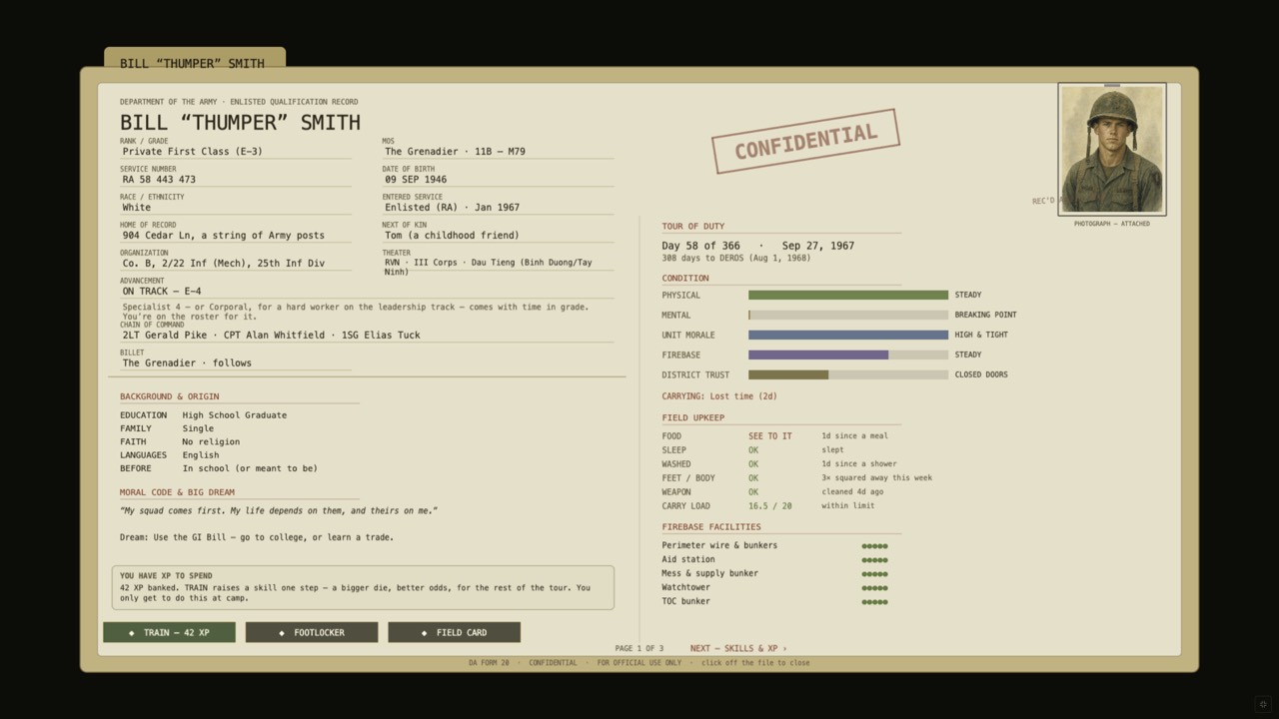Viewport: 1279px width, 719px height.
Task: Click 'Enlisted (RA) · Jan 1967' value
Action: (452, 208)
